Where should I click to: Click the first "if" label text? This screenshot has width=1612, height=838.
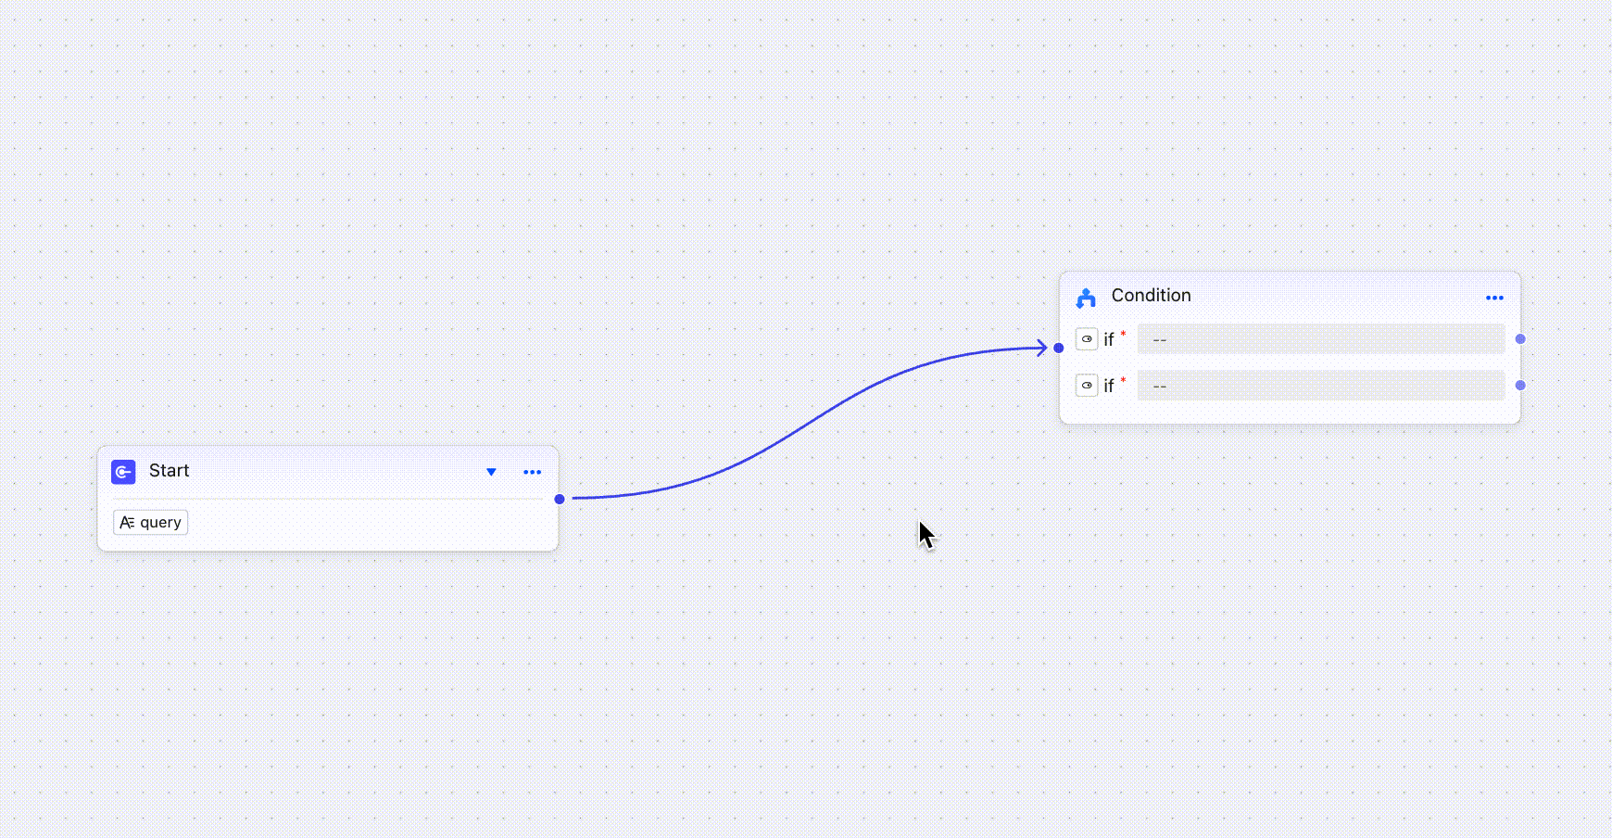[x=1109, y=340]
